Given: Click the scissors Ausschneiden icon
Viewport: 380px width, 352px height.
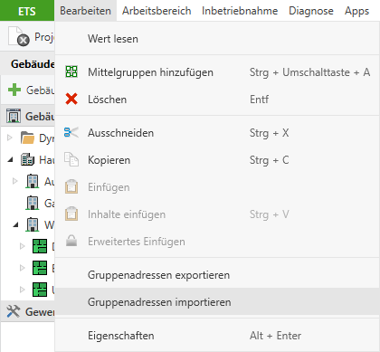Looking at the screenshot, I should [x=71, y=132].
